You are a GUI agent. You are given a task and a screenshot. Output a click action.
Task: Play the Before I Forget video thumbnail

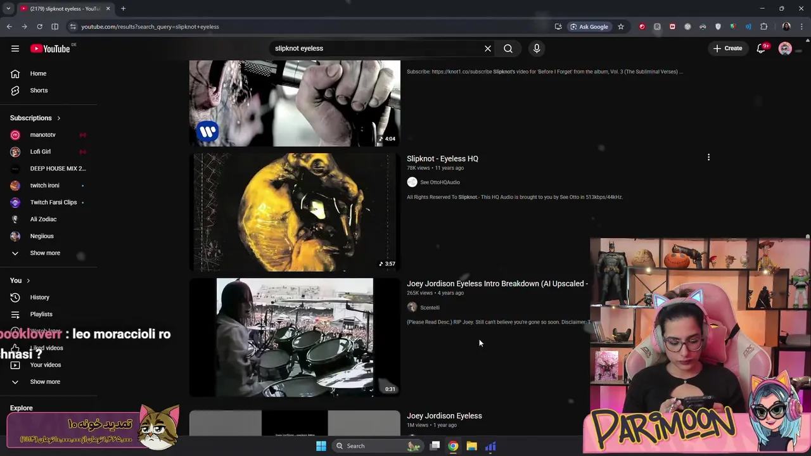pos(295,103)
